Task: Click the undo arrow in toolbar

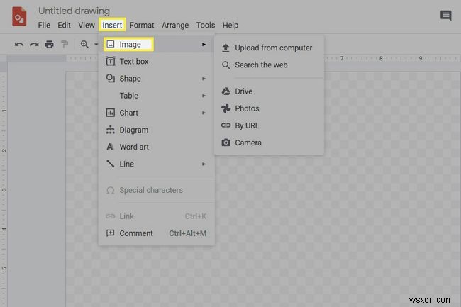Action: [19, 44]
